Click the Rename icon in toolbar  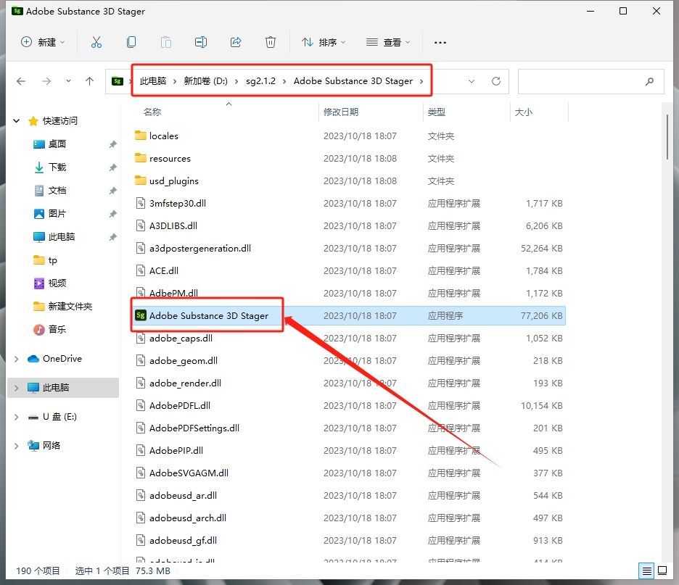(x=200, y=42)
